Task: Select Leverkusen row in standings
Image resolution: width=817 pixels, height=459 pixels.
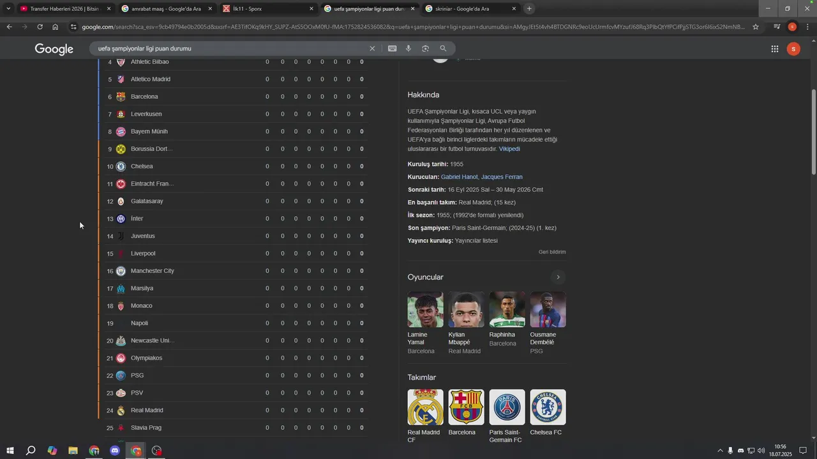Action: 233,114
